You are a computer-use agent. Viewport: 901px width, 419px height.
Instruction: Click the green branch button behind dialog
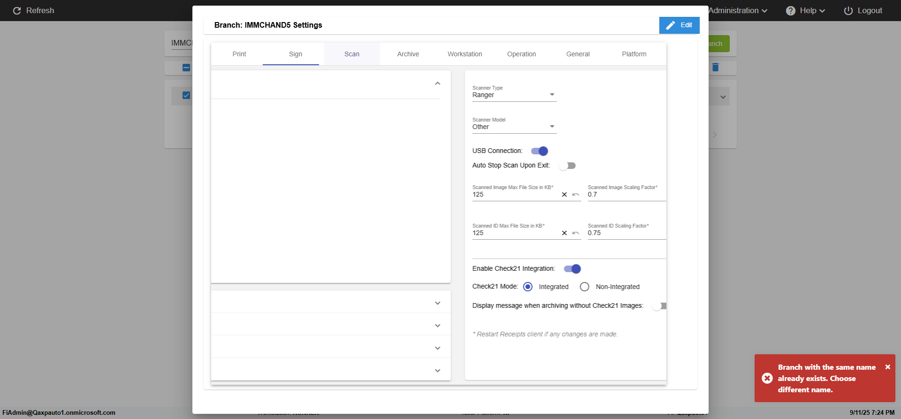point(719,44)
